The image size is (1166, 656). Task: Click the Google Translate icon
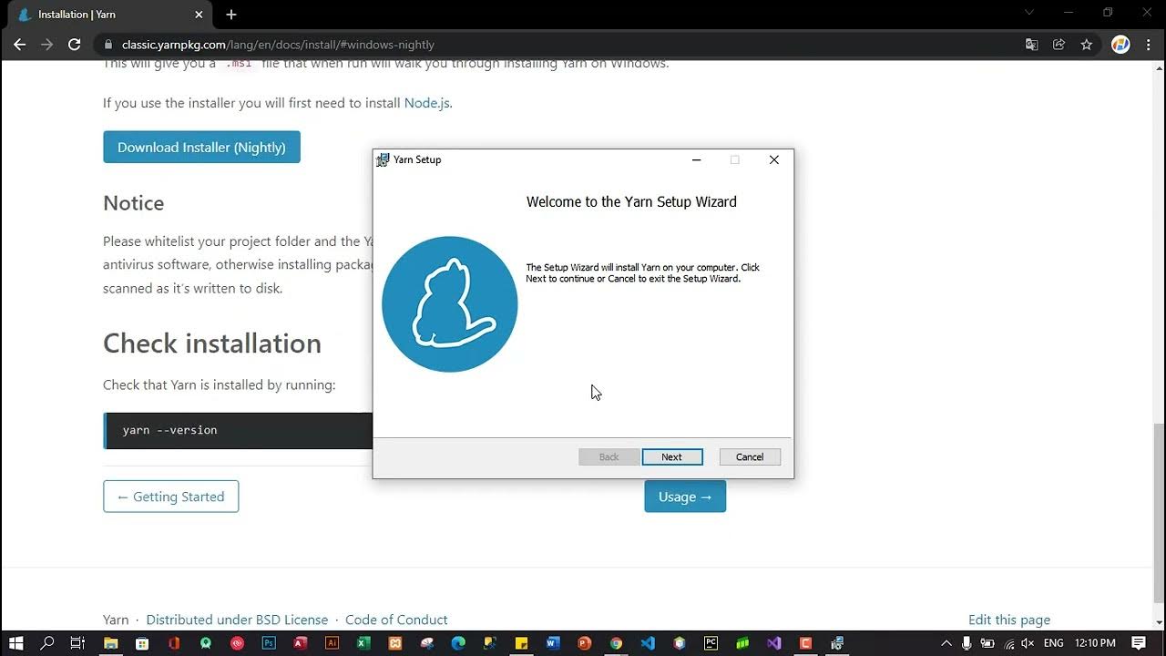1031,45
